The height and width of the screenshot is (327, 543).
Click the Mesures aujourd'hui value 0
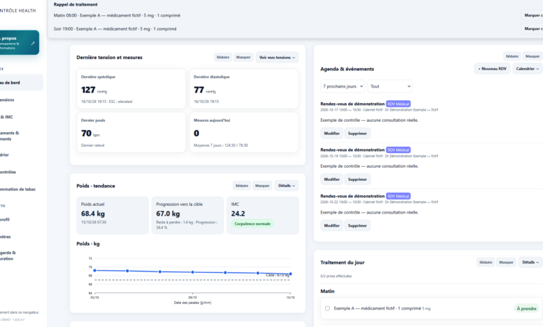196,133
